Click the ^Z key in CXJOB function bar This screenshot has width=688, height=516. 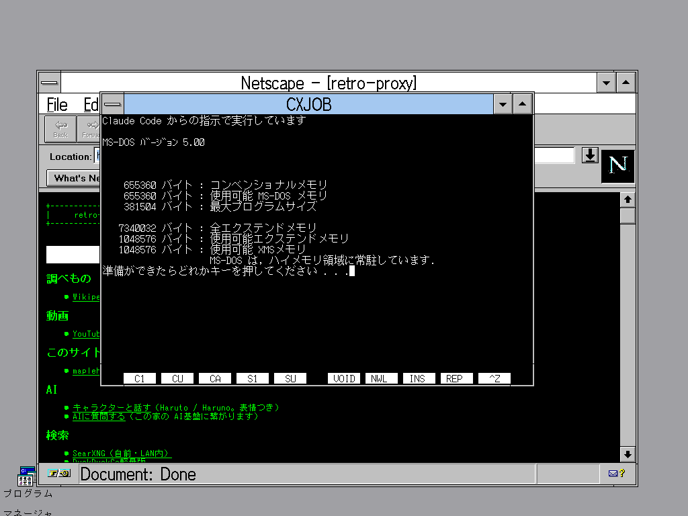tap(494, 379)
